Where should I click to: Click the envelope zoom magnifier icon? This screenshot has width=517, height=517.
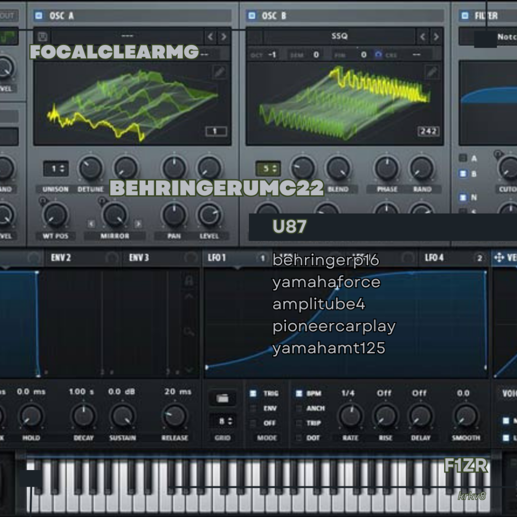click(189, 331)
